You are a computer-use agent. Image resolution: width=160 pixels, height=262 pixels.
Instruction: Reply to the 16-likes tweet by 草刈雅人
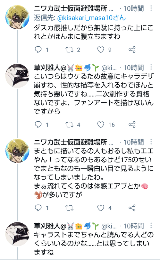point(38,125)
